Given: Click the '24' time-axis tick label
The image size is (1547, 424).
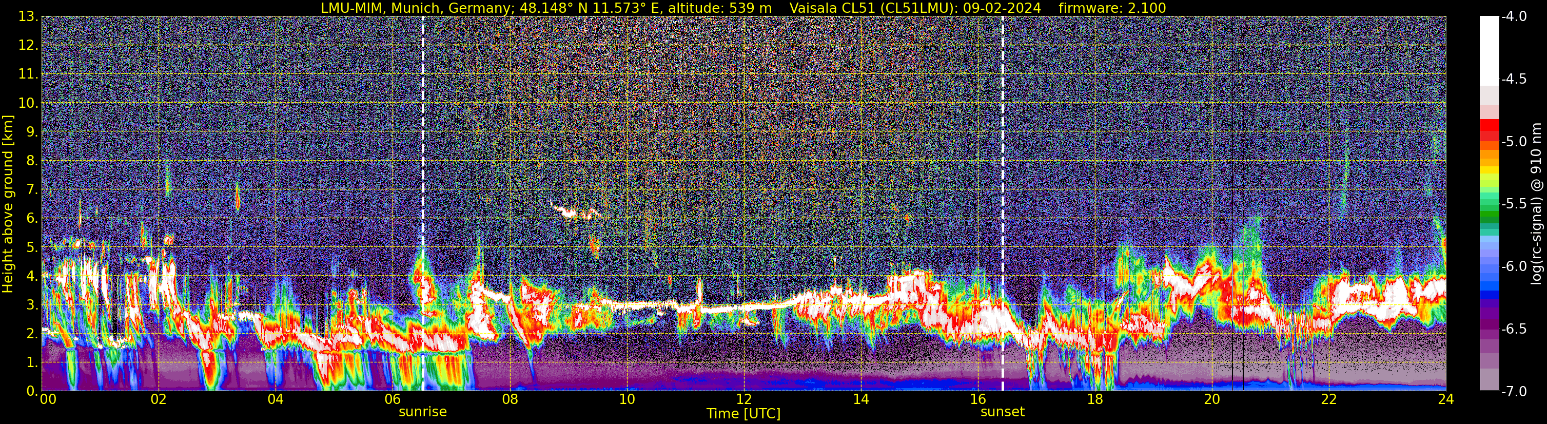Looking at the screenshot, I should [1446, 400].
